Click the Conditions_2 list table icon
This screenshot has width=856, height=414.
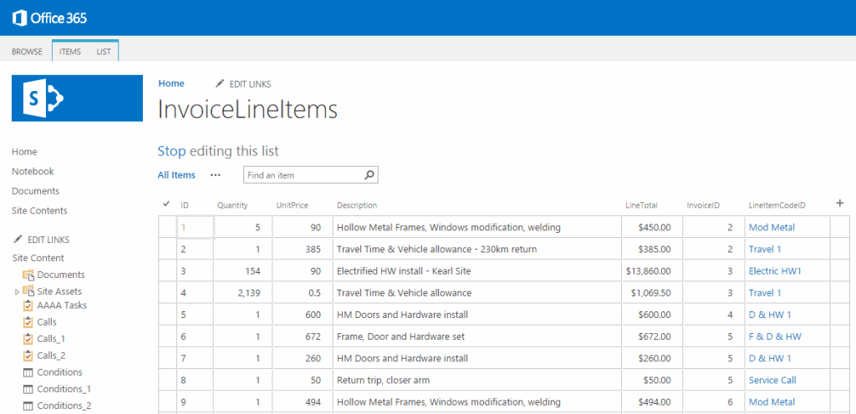coord(28,406)
